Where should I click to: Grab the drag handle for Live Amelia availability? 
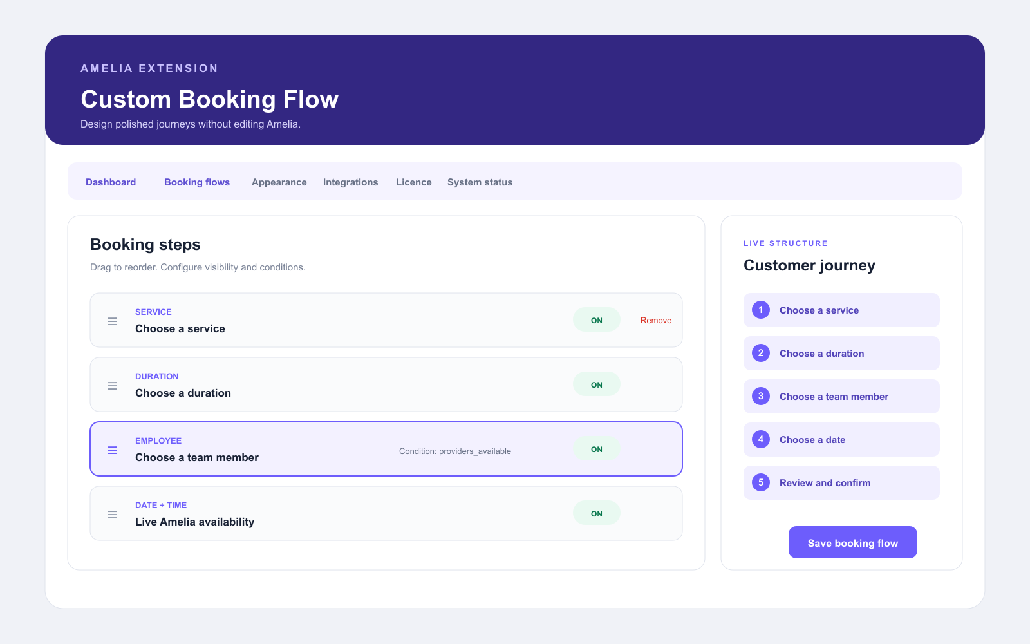coord(113,514)
